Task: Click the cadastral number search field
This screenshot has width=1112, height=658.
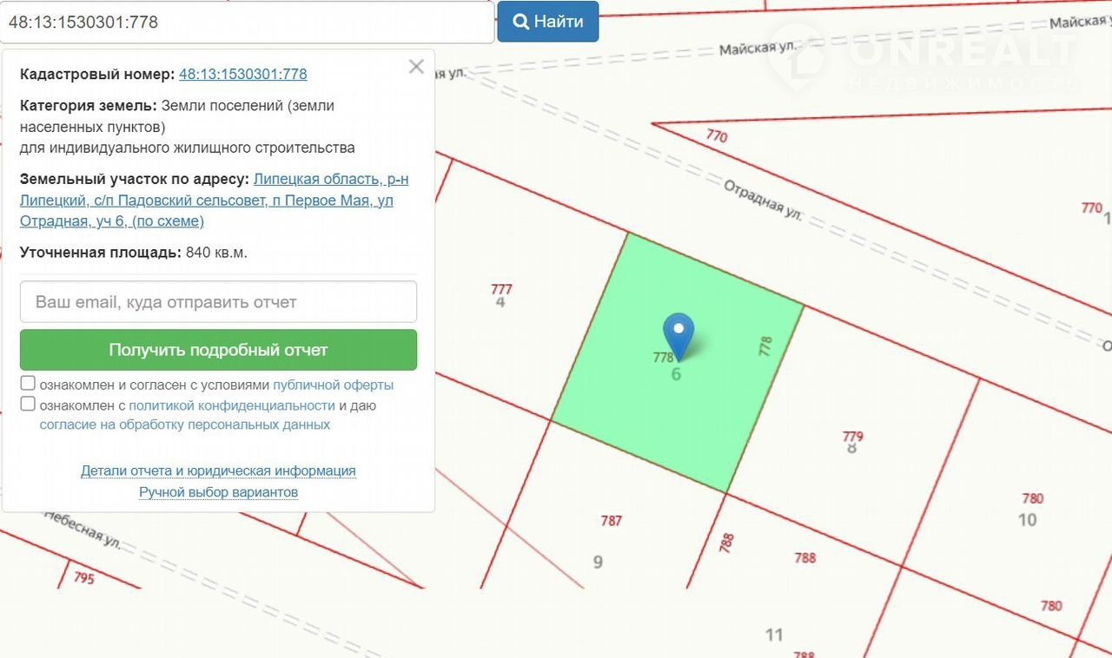Action: [247, 22]
